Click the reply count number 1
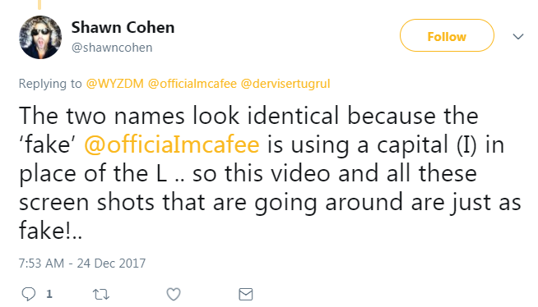 pos(49,294)
